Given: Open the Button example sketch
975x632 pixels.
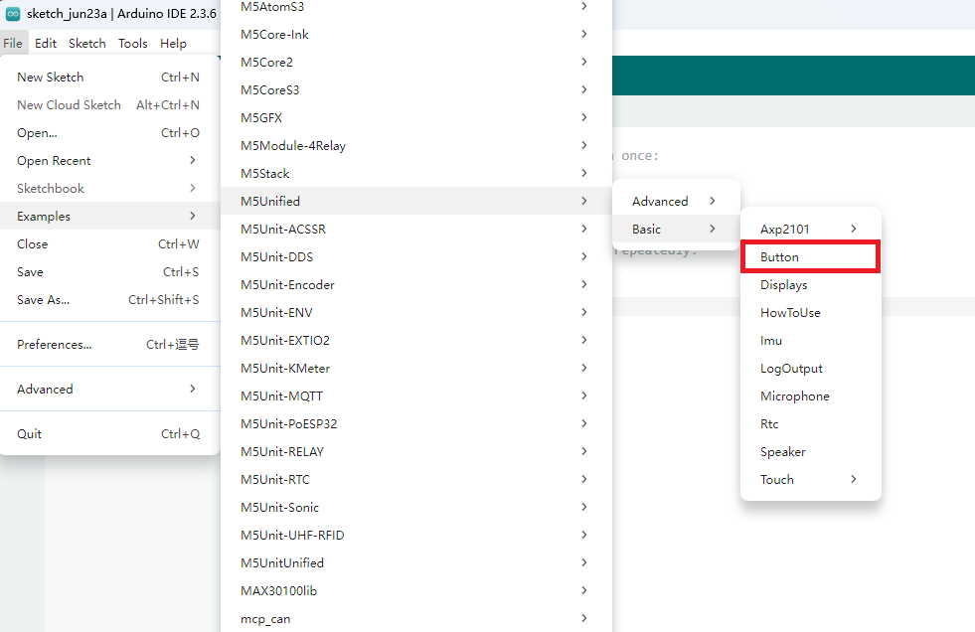Looking at the screenshot, I should click(811, 256).
